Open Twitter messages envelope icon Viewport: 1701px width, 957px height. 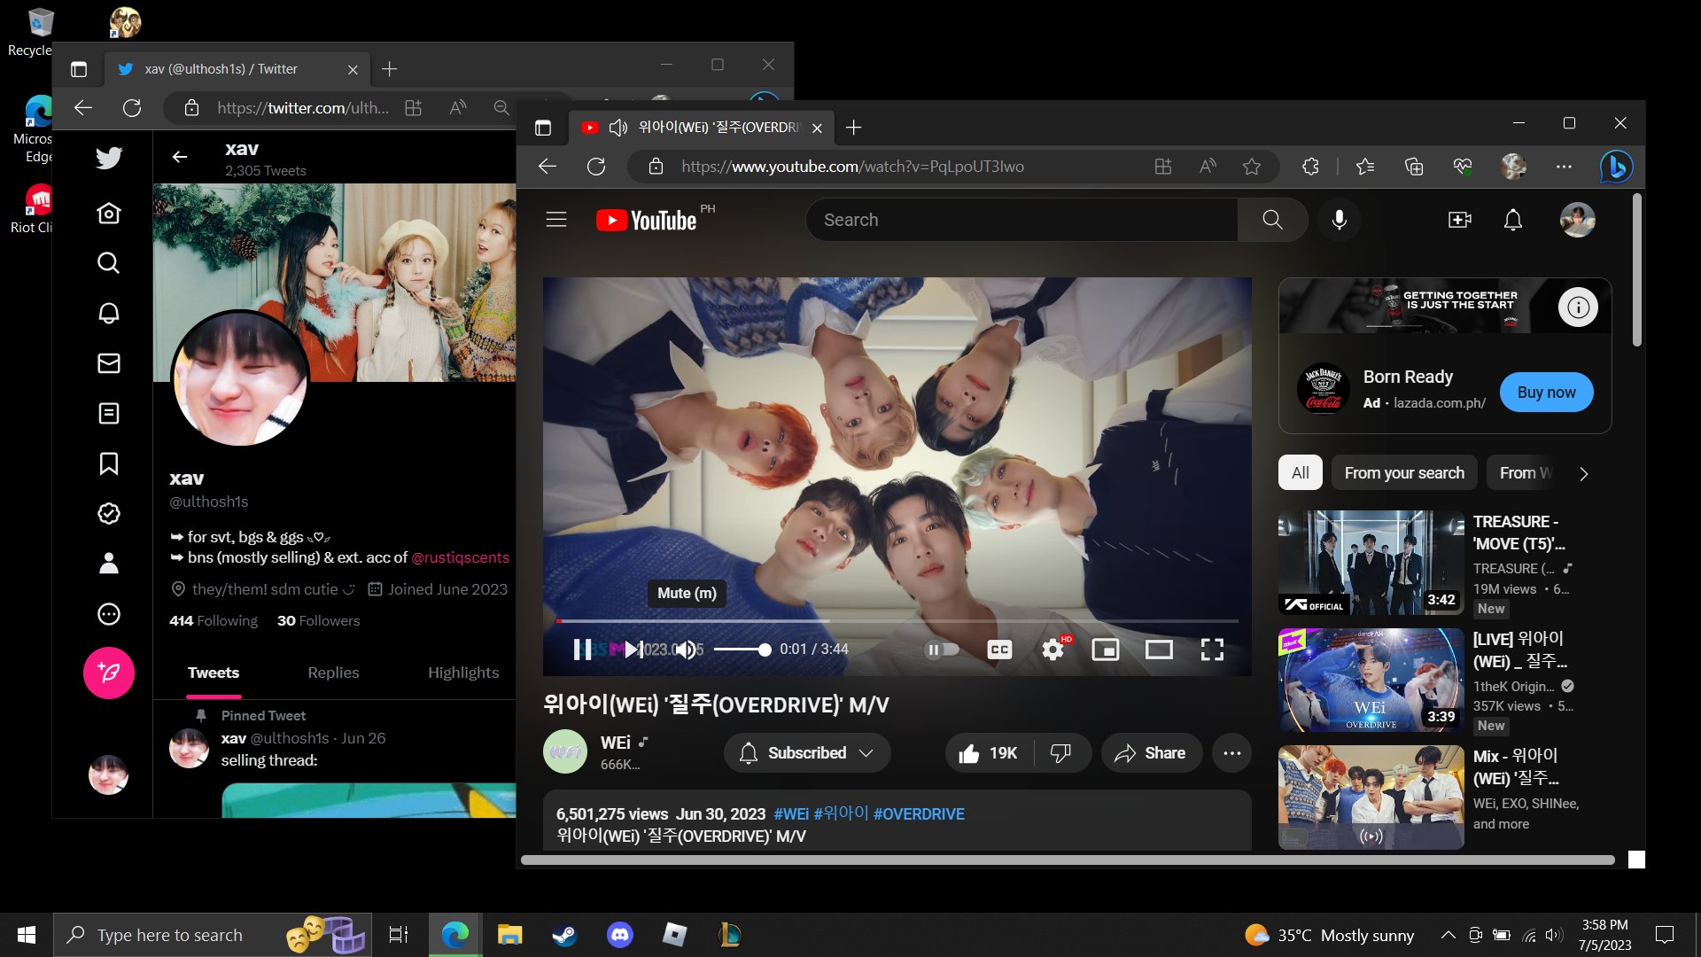pos(108,363)
